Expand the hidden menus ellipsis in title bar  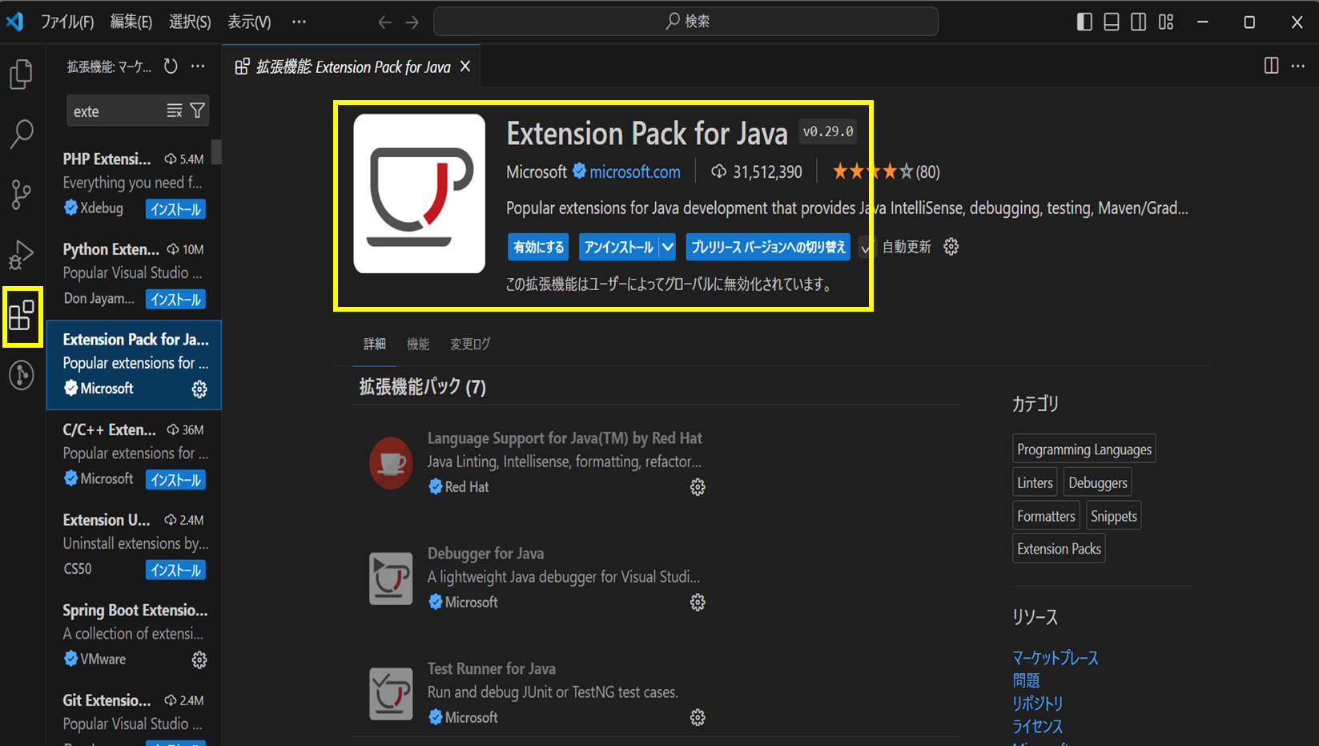pyautogui.click(x=299, y=22)
